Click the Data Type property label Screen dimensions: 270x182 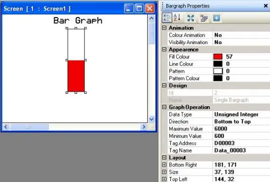(x=180, y=114)
